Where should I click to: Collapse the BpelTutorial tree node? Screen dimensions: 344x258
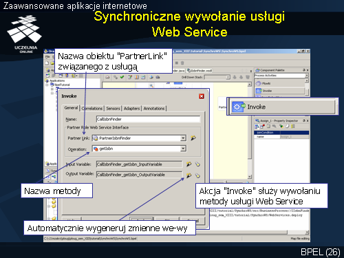click(x=47, y=85)
